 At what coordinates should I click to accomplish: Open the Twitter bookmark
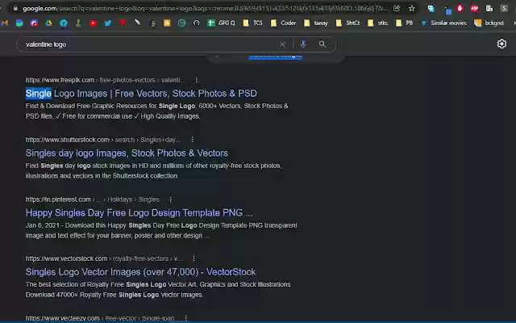pos(108,23)
